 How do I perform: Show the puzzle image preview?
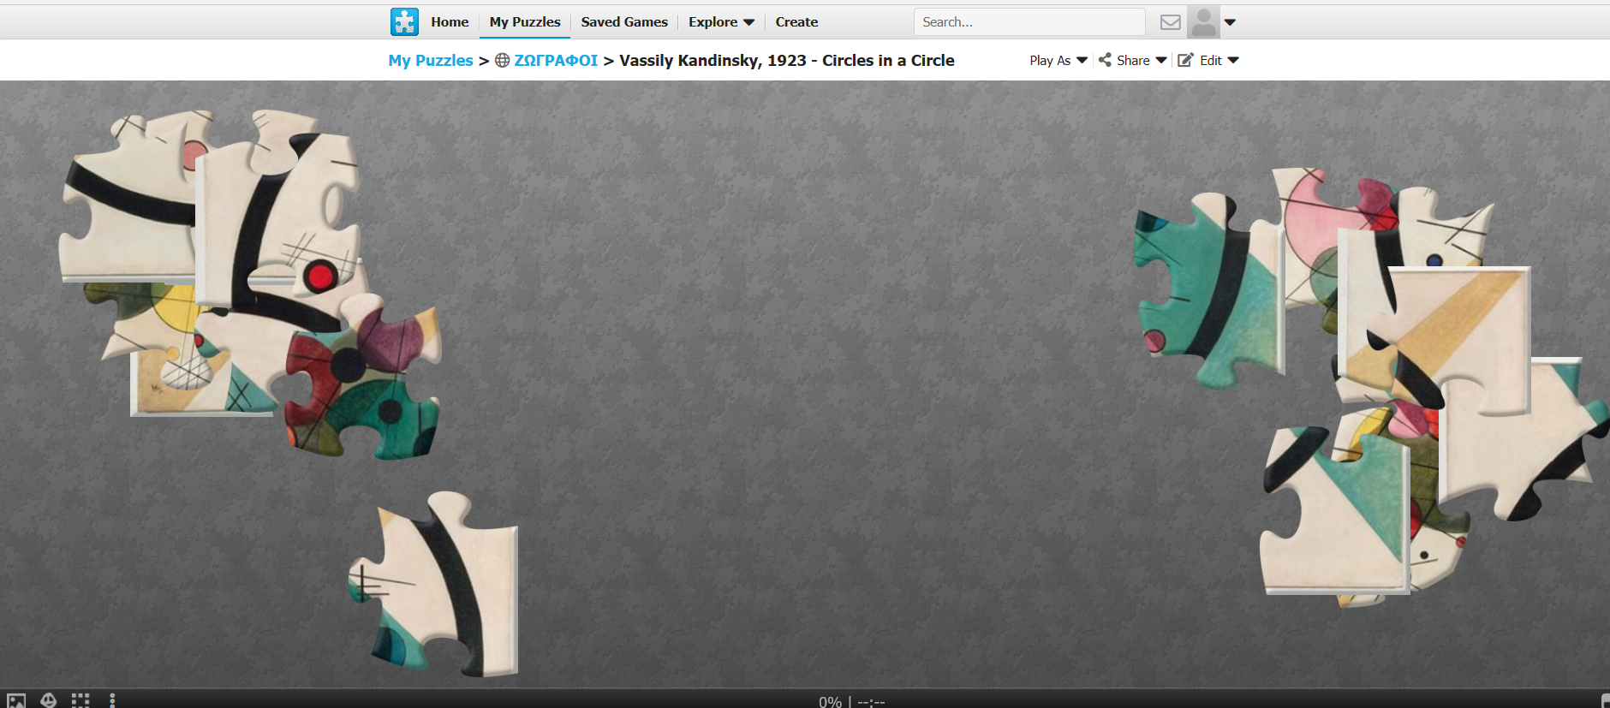(16, 701)
